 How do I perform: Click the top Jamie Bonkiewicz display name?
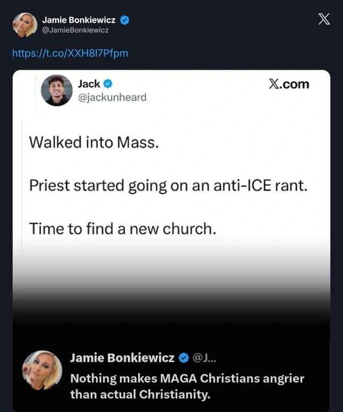79,20
